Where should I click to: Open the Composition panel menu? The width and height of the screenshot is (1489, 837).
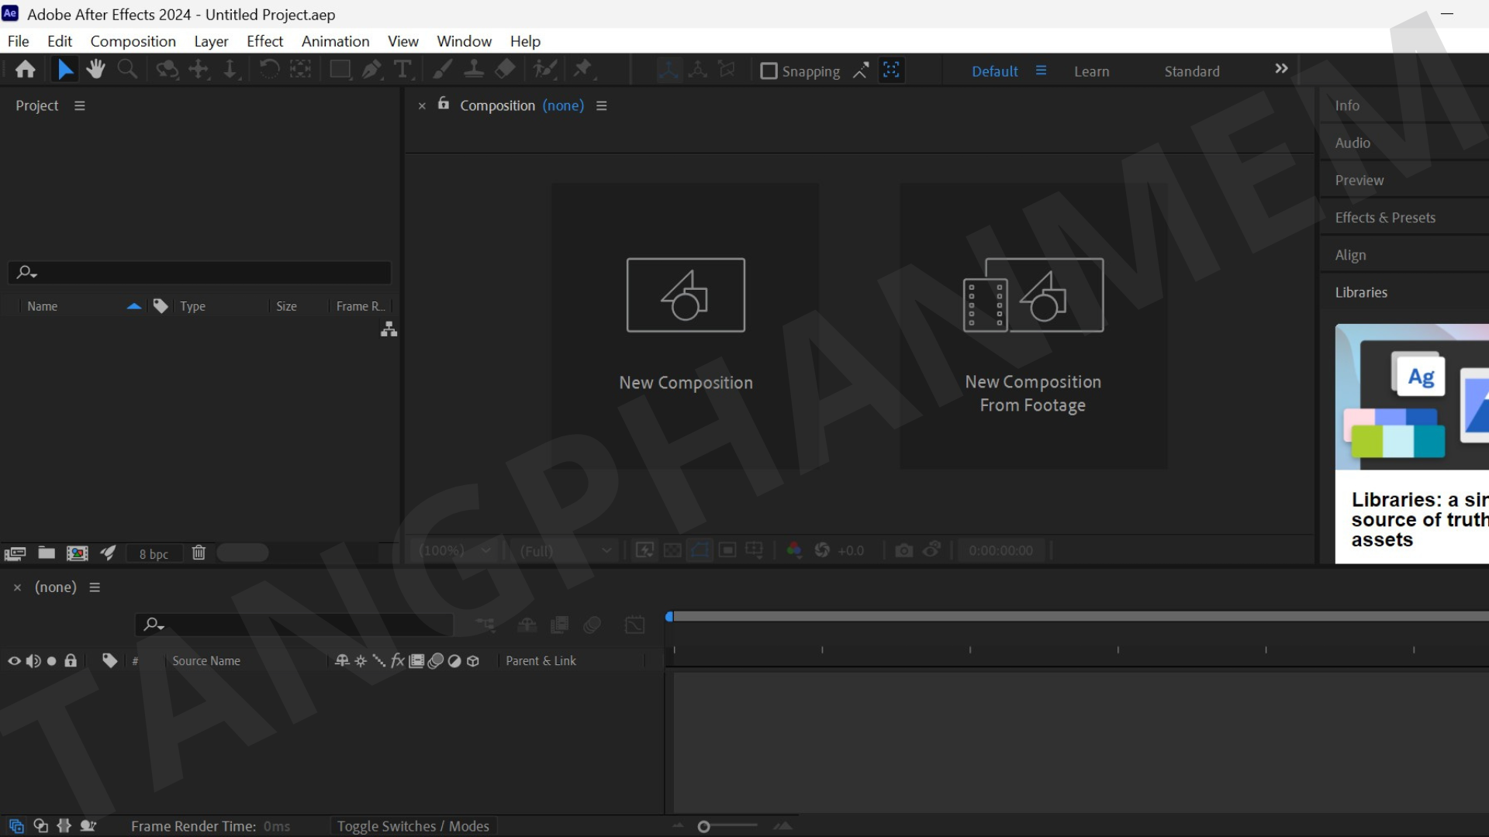point(602,105)
